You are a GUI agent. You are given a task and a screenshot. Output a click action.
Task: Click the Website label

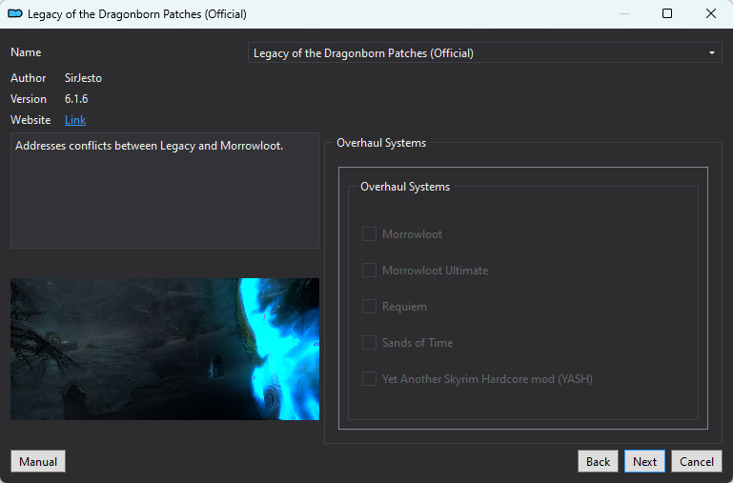pos(31,120)
